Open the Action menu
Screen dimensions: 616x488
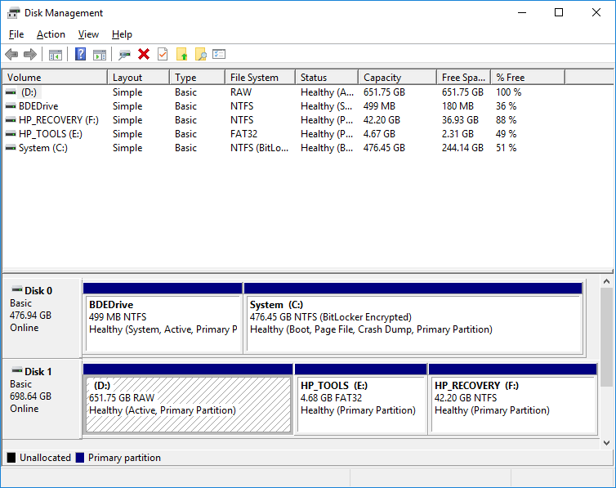(x=51, y=34)
